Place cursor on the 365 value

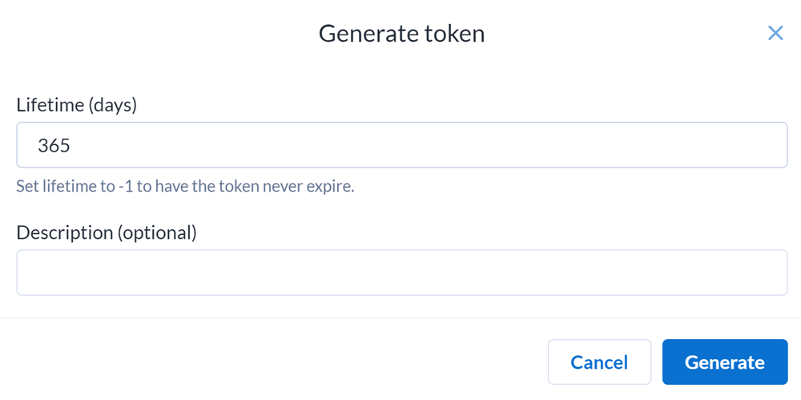click(54, 145)
